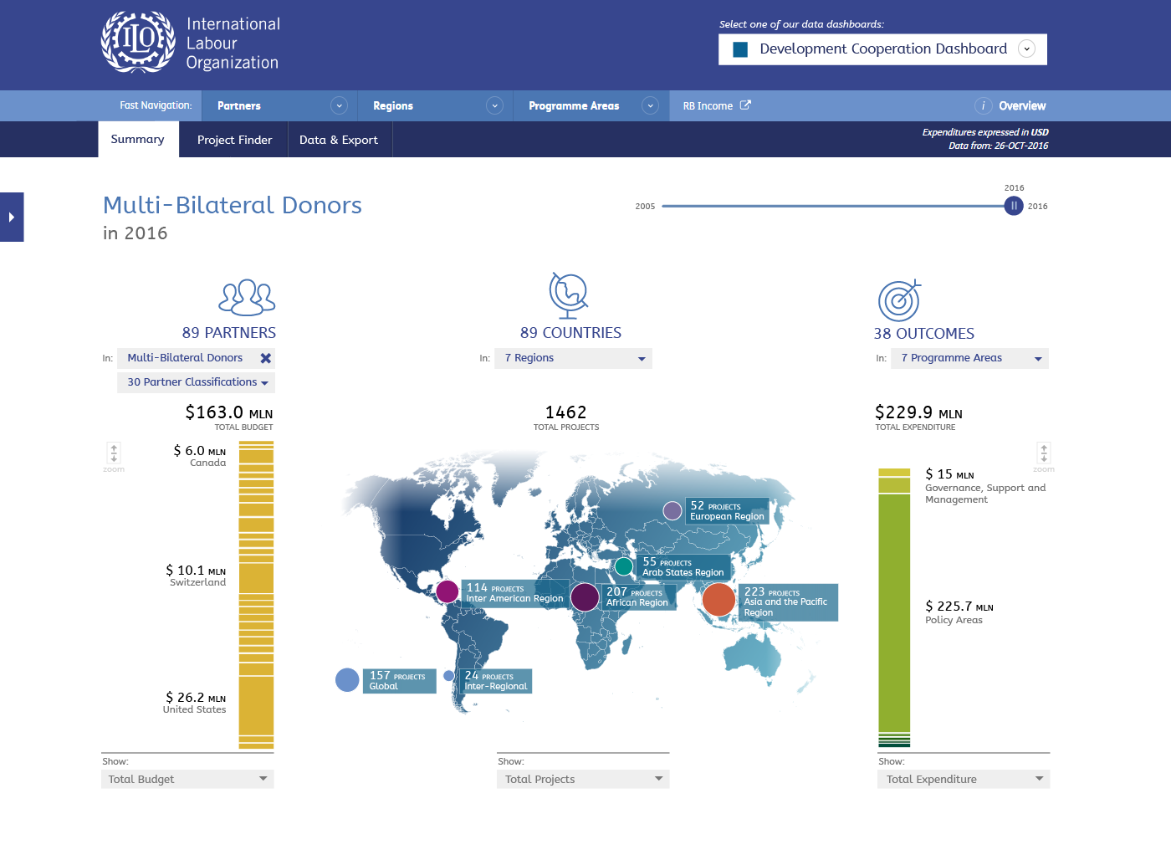Viewport: 1171px width, 860px height.
Task: Click the $225.7 MLN Policy Areas label
Action: [959, 612]
